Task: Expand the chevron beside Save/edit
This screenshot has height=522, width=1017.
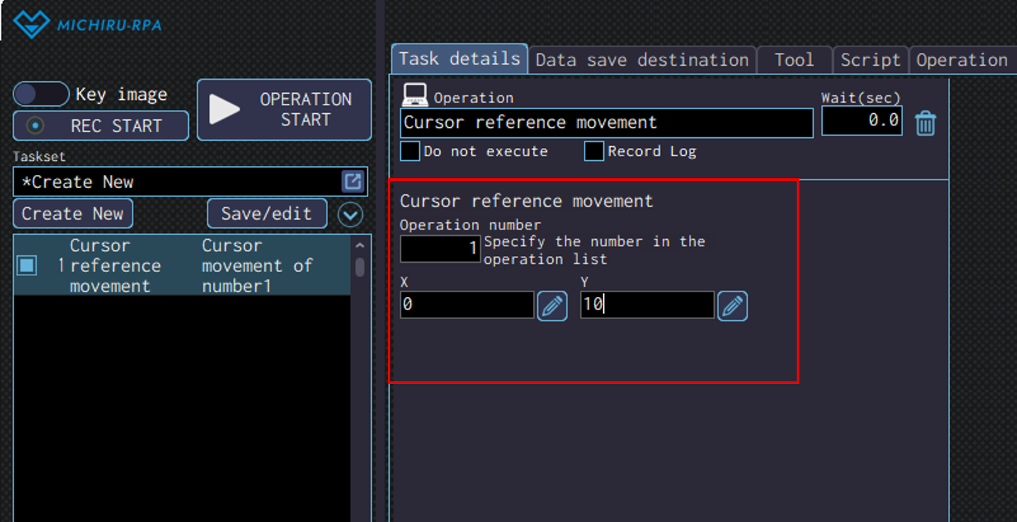Action: pyautogui.click(x=350, y=215)
